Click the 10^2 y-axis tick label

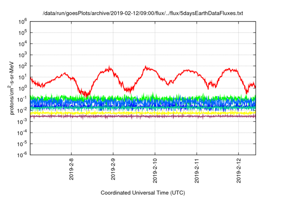coord(22,66)
